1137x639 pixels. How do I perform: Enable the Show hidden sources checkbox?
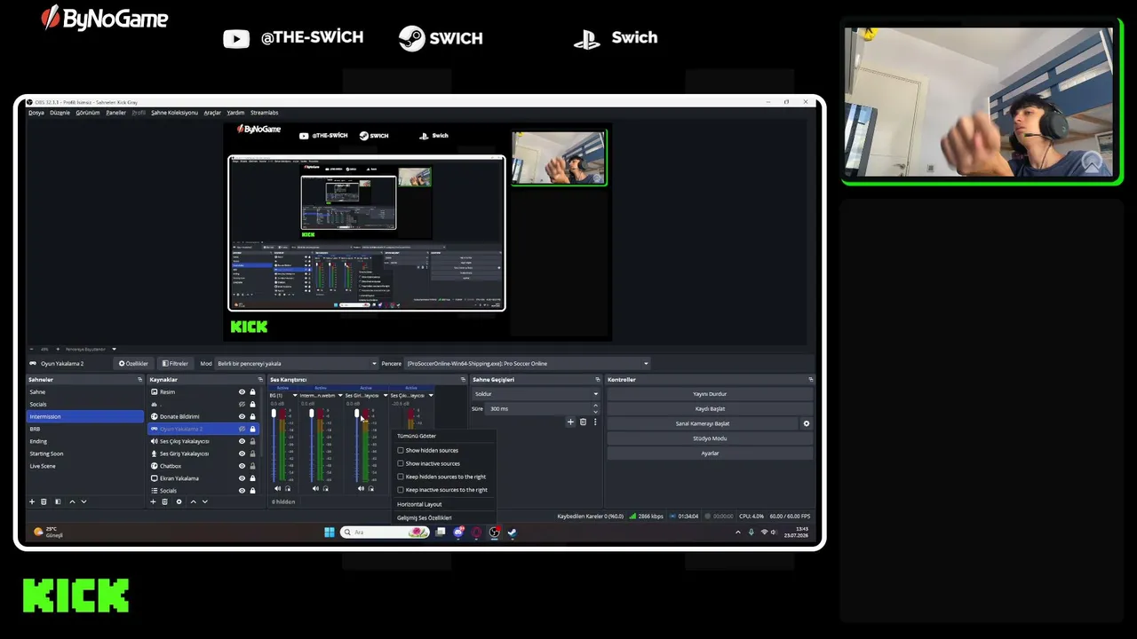[401, 450]
